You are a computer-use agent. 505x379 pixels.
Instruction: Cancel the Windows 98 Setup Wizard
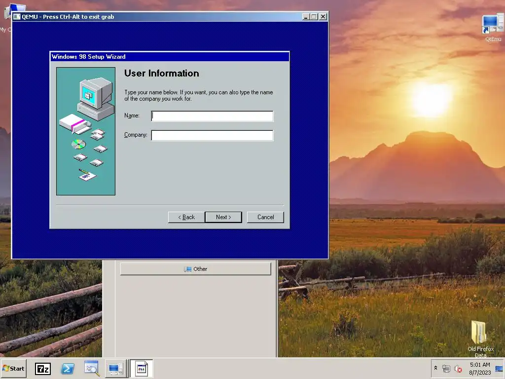[265, 217]
